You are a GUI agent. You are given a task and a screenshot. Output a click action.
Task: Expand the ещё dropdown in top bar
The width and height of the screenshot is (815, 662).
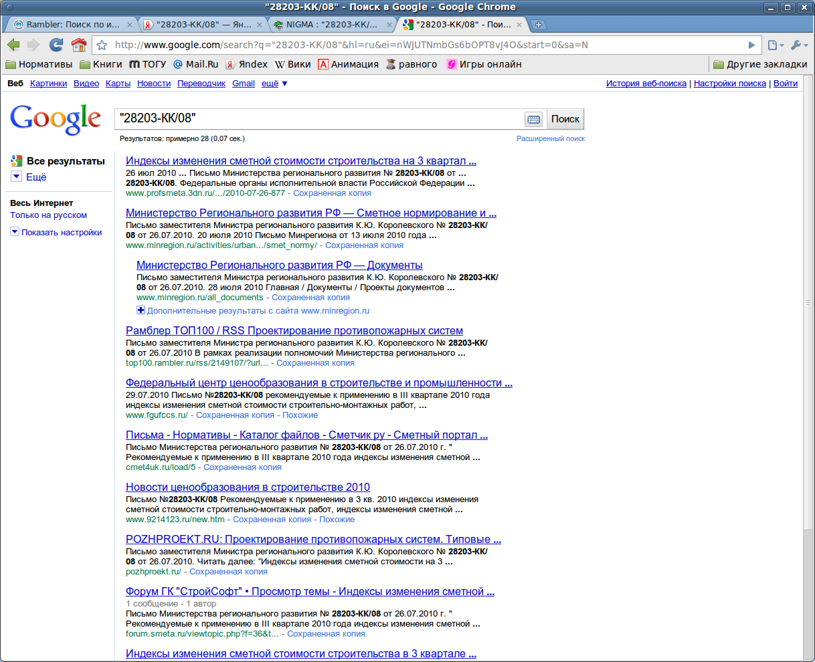274,84
